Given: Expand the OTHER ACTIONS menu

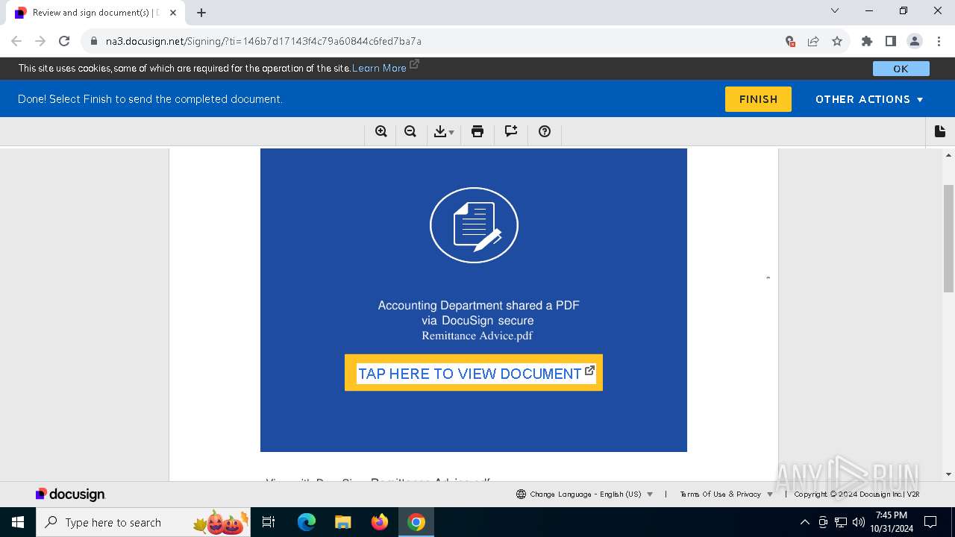Looking at the screenshot, I should tap(869, 99).
